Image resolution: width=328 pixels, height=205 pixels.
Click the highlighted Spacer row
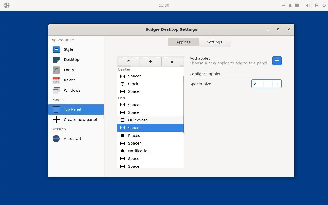tap(150, 128)
